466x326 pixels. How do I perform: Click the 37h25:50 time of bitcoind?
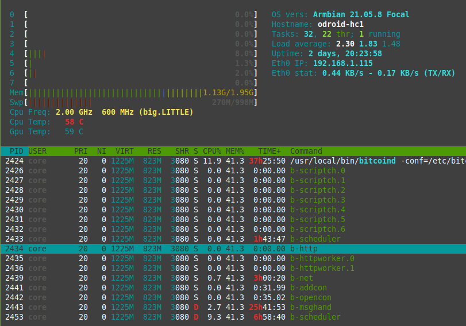point(267,161)
